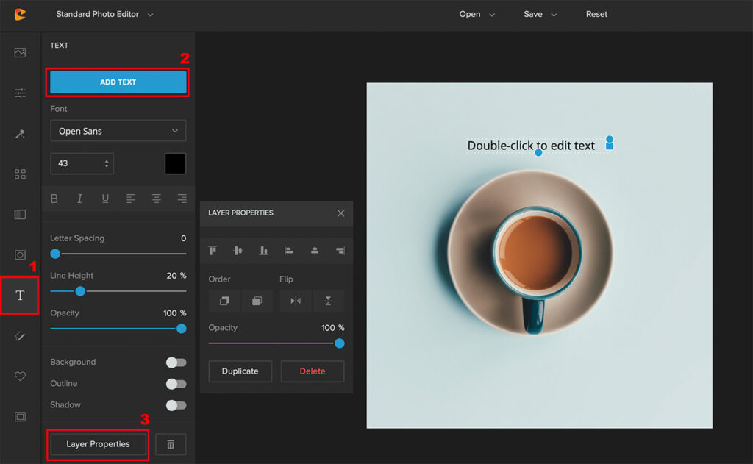Toggle underline text formatting
The image size is (753, 464).
coord(105,199)
